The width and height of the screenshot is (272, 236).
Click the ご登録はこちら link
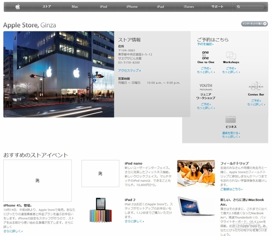coord(231,189)
